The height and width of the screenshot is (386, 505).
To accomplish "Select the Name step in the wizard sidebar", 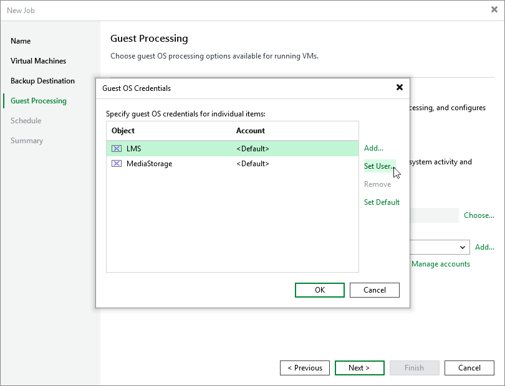I will coord(21,40).
